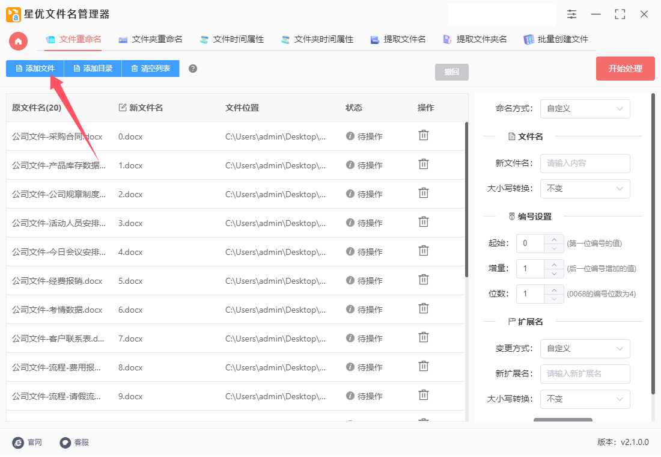Click the 原文件名(20) column header
The width and height of the screenshot is (661, 457).
(37, 108)
